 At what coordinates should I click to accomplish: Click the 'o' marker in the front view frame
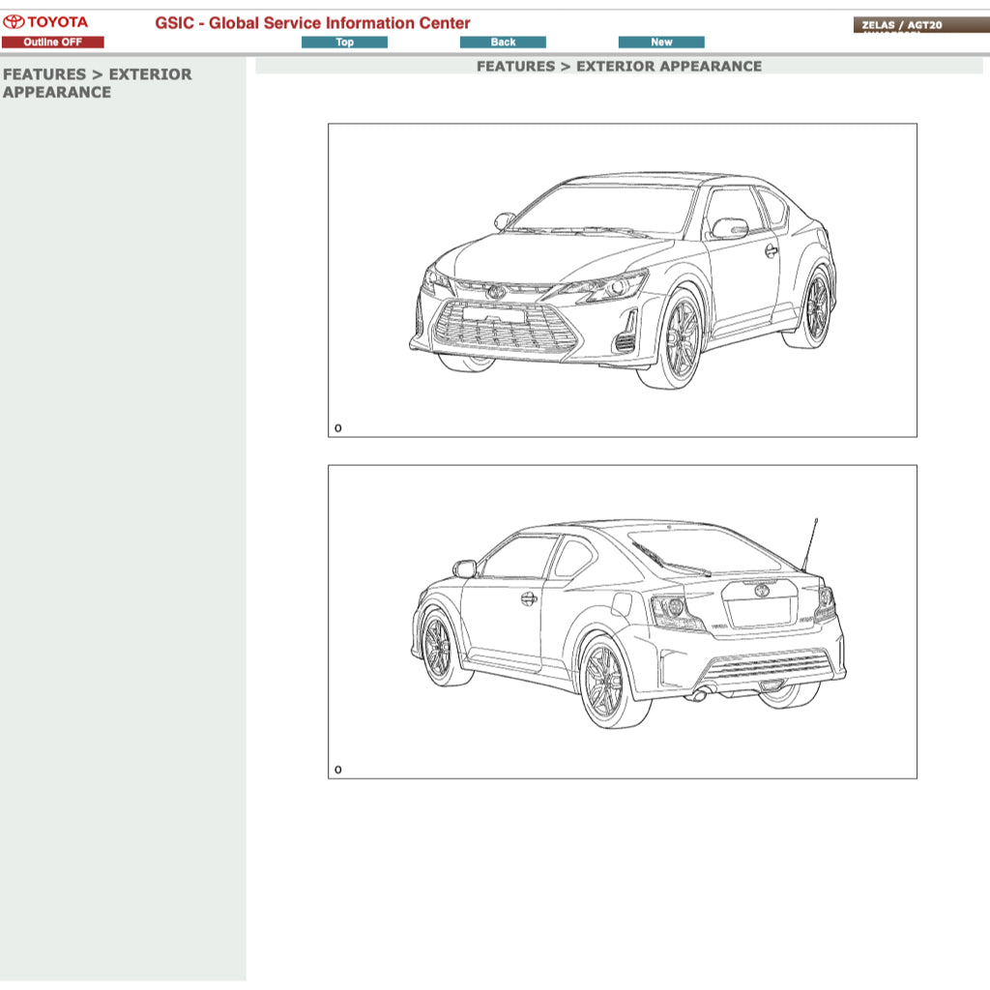click(337, 428)
